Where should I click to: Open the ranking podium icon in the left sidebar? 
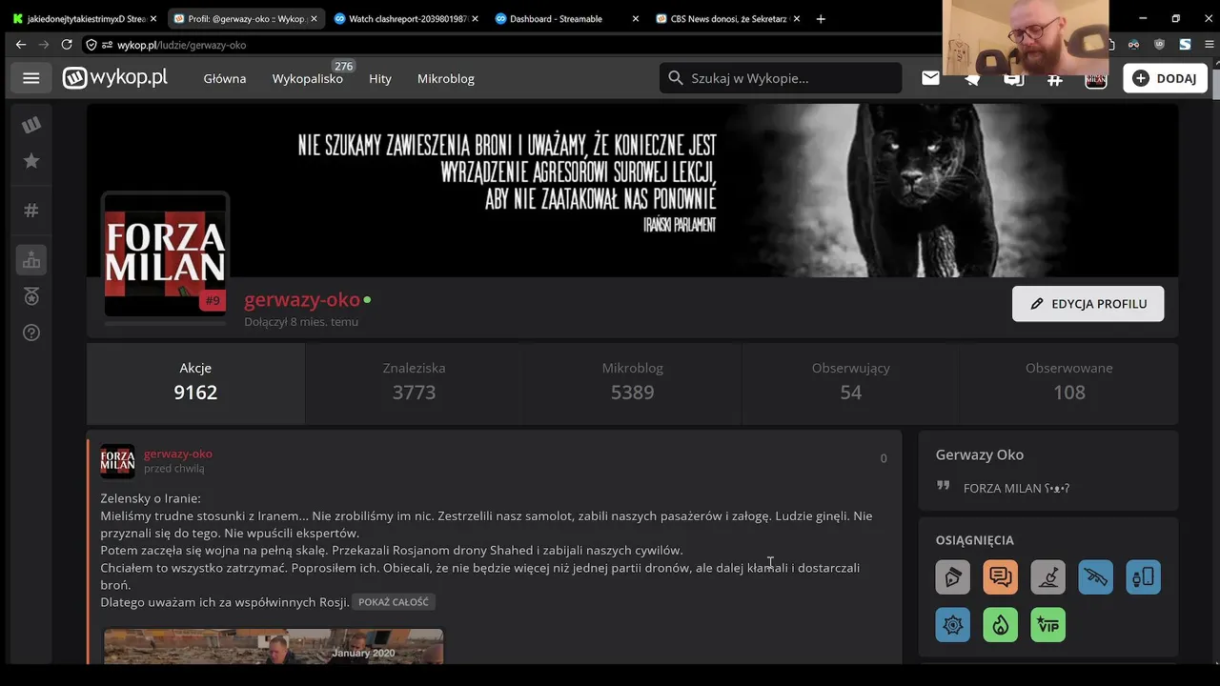(x=31, y=260)
